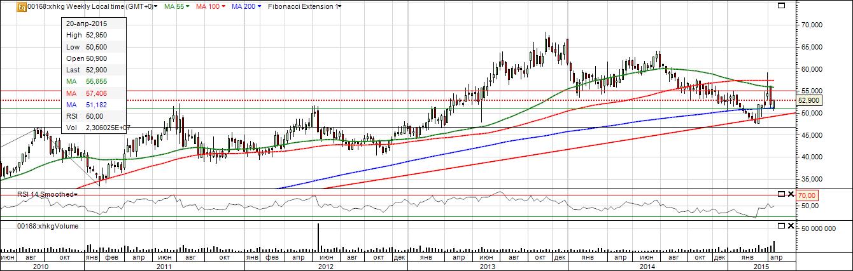
Task: Click the 2012 year label on the time axis
Action: tap(326, 267)
